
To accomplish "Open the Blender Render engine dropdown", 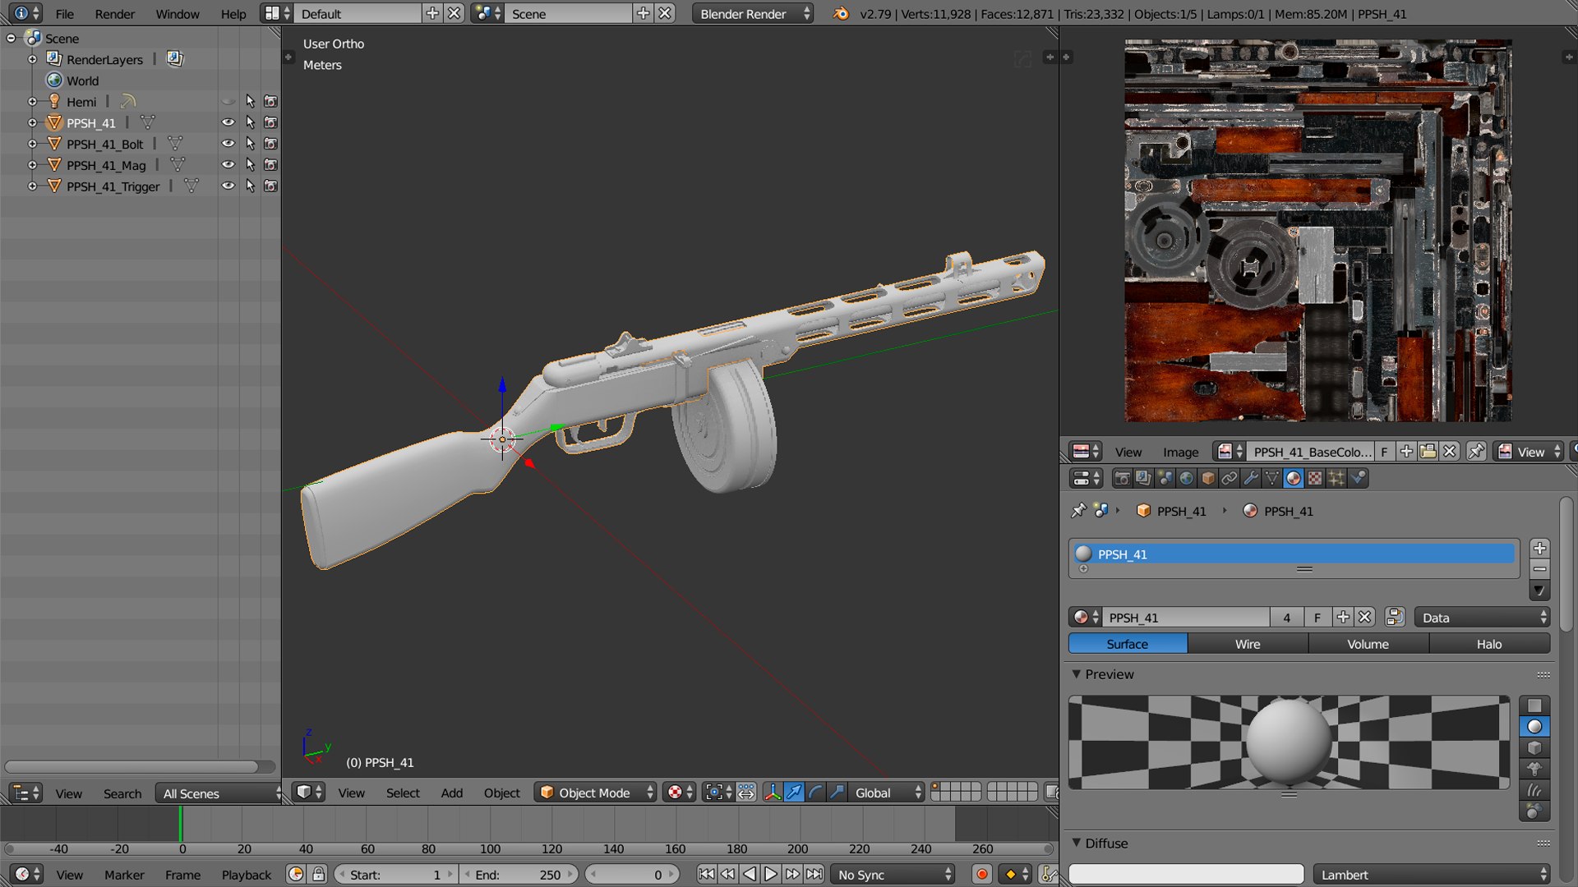I will click(752, 14).
